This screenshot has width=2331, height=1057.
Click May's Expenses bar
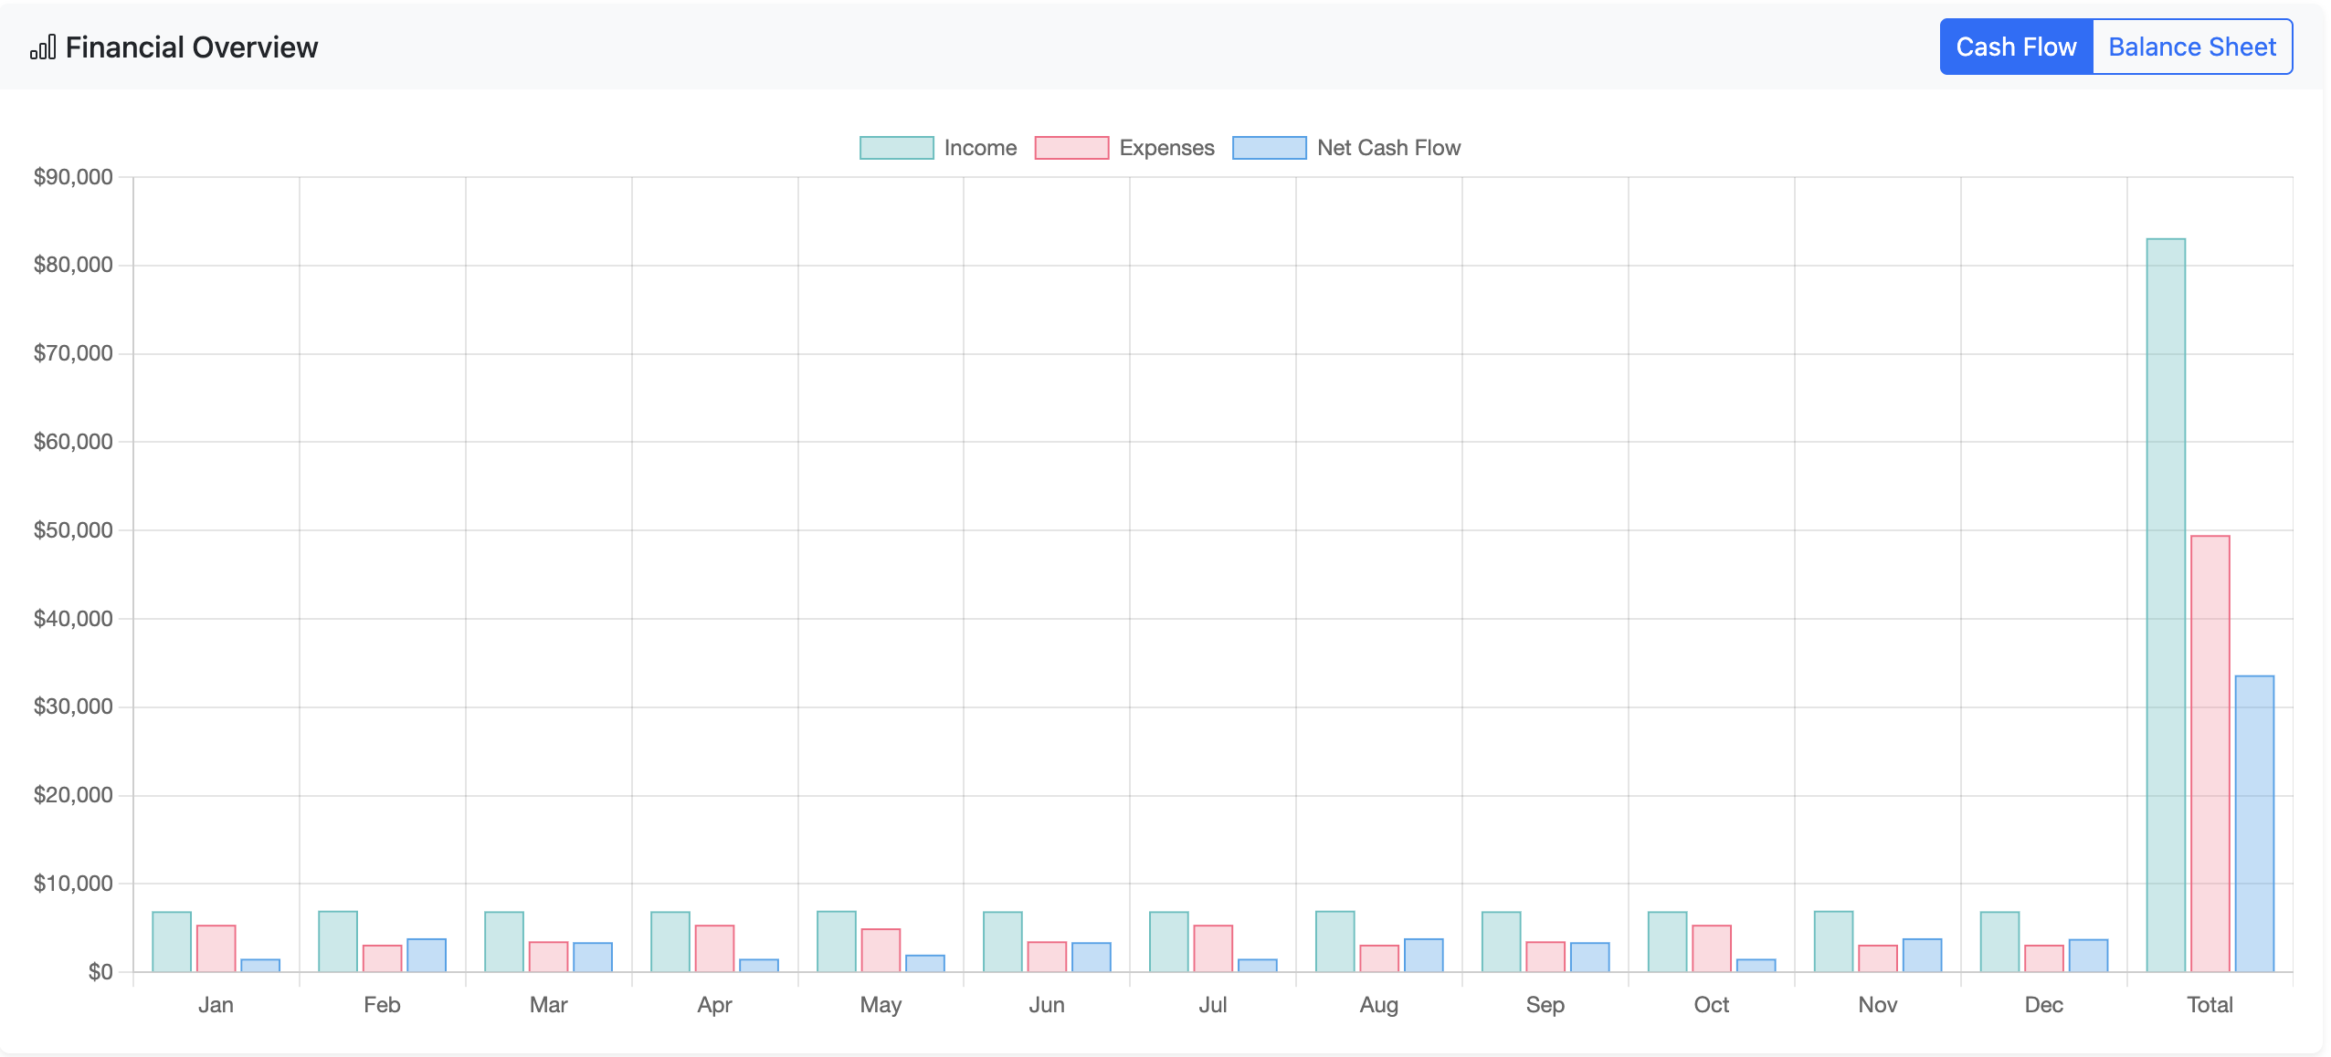[881, 950]
